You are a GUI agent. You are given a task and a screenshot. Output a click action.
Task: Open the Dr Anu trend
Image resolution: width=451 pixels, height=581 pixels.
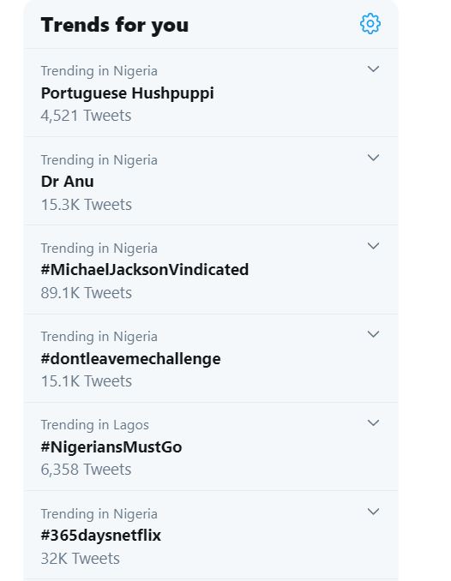[67, 182]
